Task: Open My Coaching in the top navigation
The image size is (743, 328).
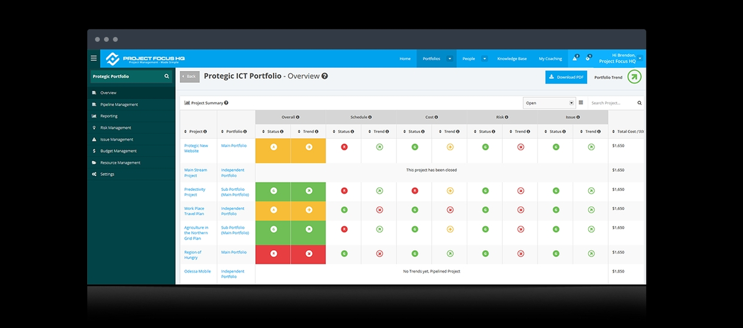Action: tap(550, 59)
